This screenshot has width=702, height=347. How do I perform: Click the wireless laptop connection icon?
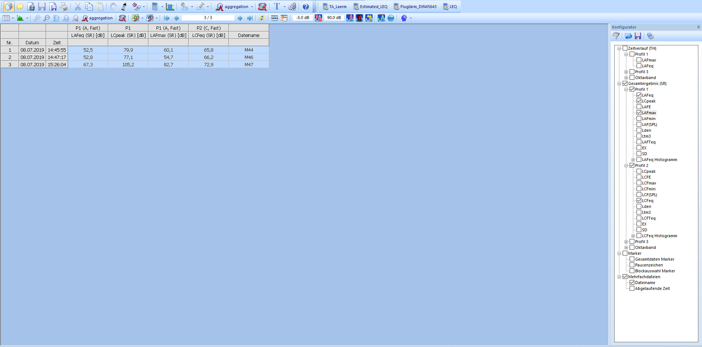[136, 7]
